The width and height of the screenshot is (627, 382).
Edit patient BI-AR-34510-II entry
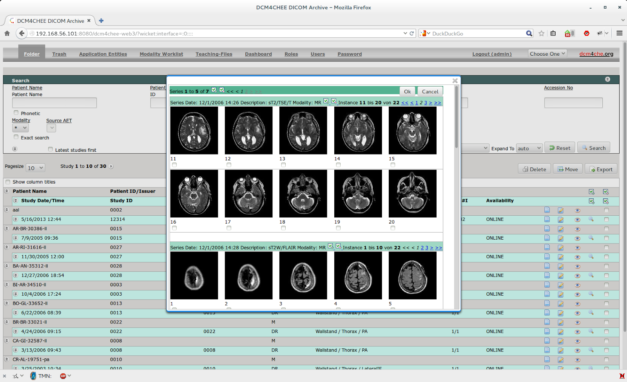pyautogui.click(x=561, y=285)
